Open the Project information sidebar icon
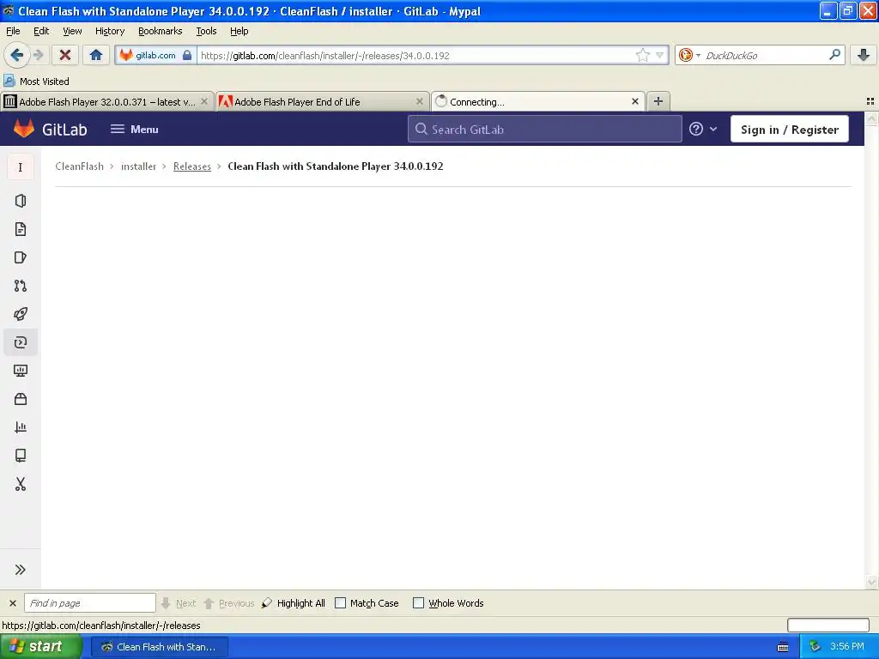 coord(21,201)
